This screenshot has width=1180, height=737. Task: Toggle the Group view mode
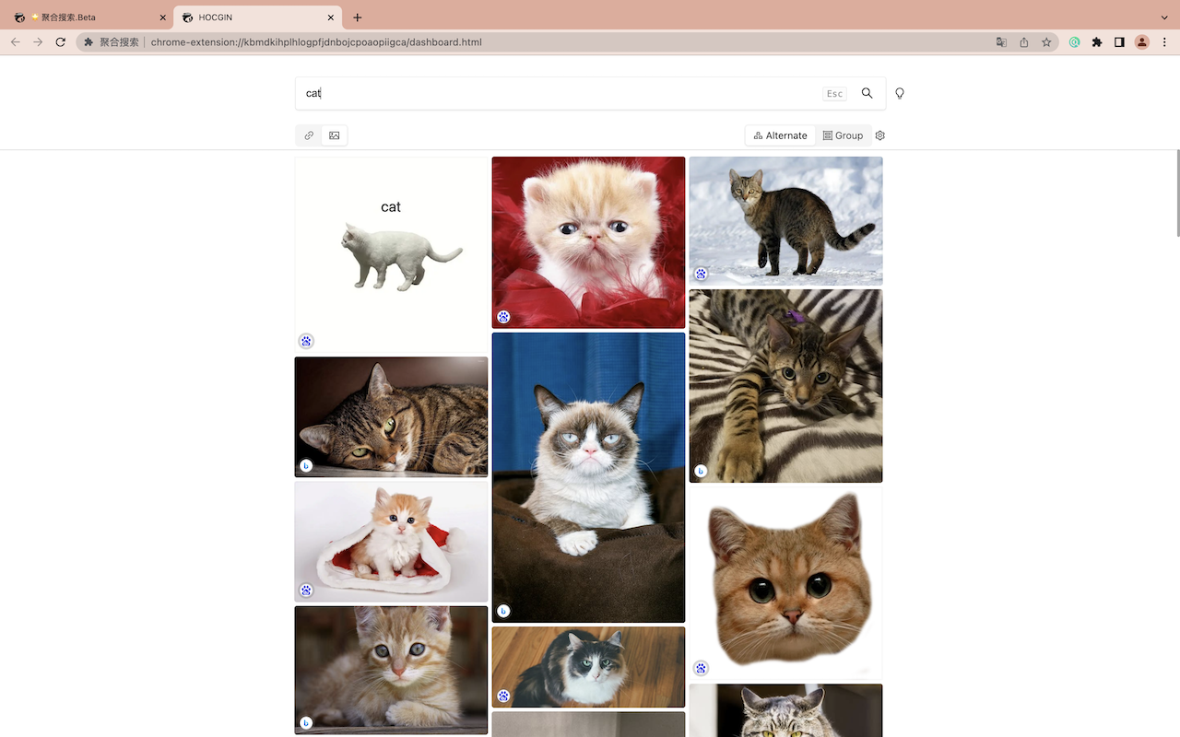843,135
